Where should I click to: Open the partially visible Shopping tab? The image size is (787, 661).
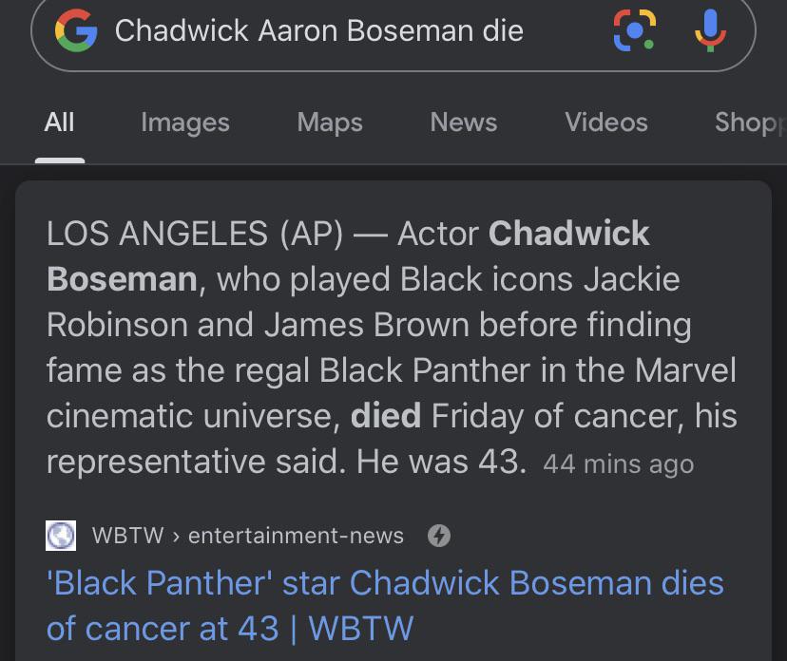750,122
